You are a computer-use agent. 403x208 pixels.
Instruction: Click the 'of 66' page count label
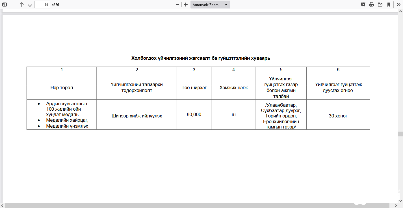[55, 5]
